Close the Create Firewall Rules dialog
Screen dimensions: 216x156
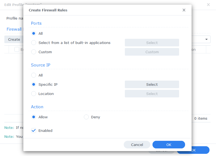pyautogui.click(x=184, y=10)
